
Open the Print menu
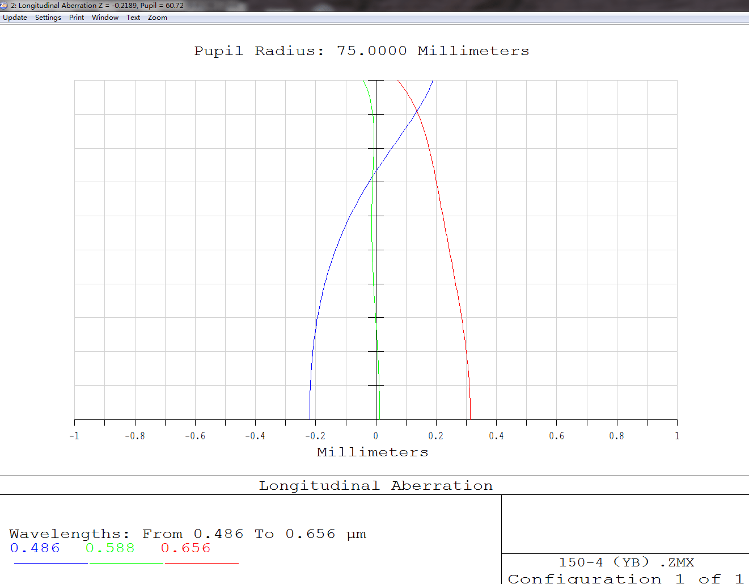click(77, 18)
